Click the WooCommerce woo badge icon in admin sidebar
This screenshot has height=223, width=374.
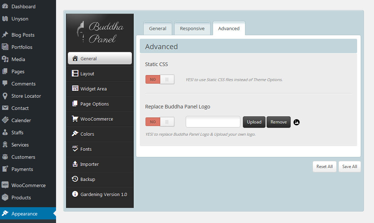click(x=5, y=185)
